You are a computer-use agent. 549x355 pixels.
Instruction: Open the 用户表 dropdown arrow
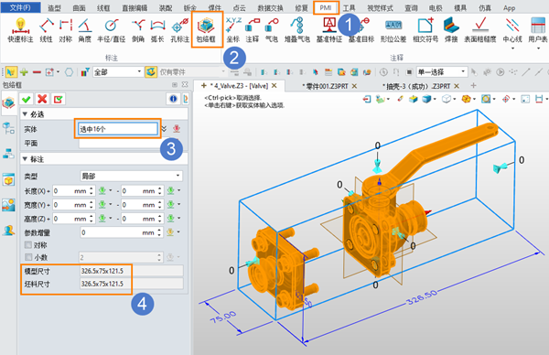tap(538, 48)
